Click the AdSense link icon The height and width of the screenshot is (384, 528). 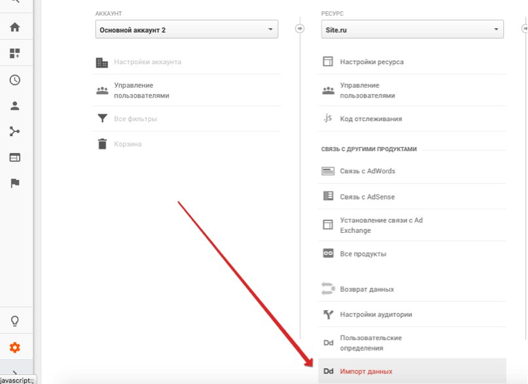328,196
